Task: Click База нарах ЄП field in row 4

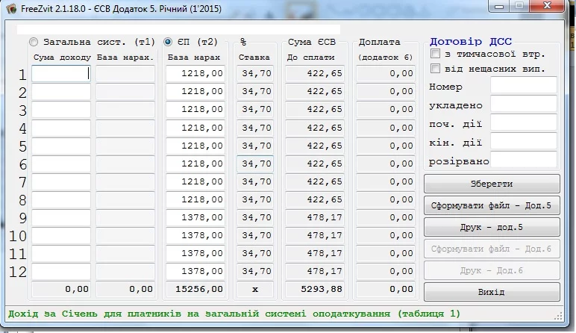Action: coord(195,128)
